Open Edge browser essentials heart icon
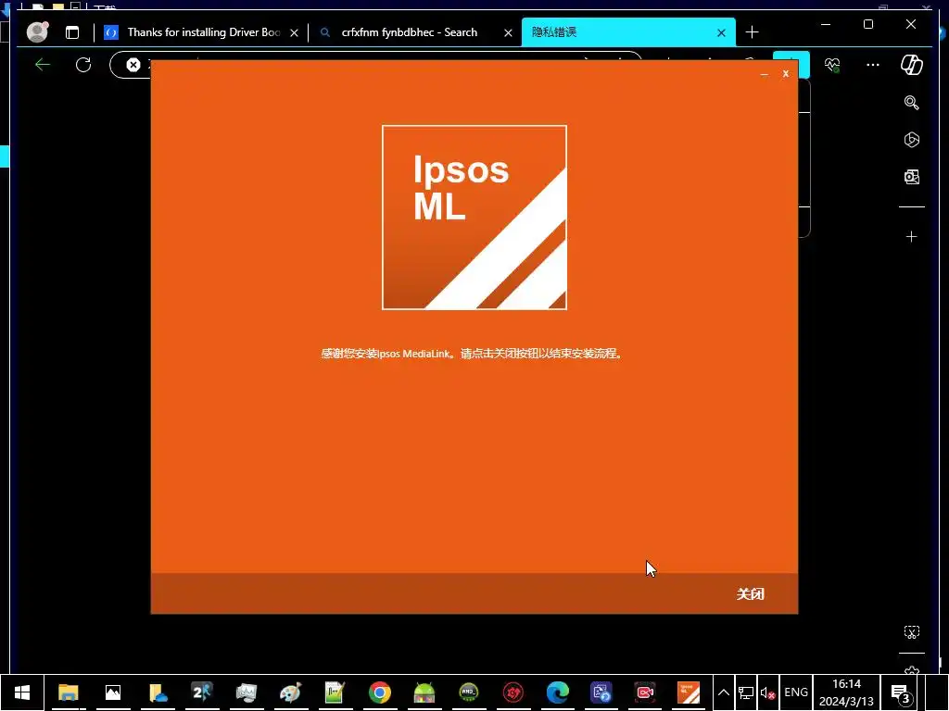Viewport: 949px width, 711px height. pyautogui.click(x=832, y=65)
